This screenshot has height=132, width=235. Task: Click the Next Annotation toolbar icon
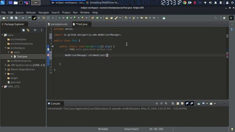tap(126, 18)
